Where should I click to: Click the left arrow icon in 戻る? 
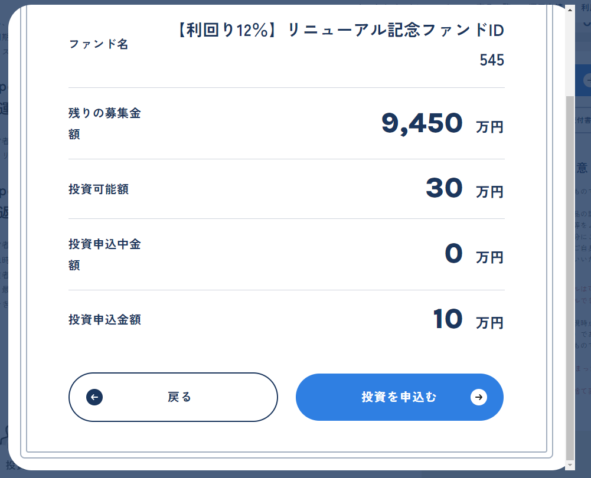point(94,397)
